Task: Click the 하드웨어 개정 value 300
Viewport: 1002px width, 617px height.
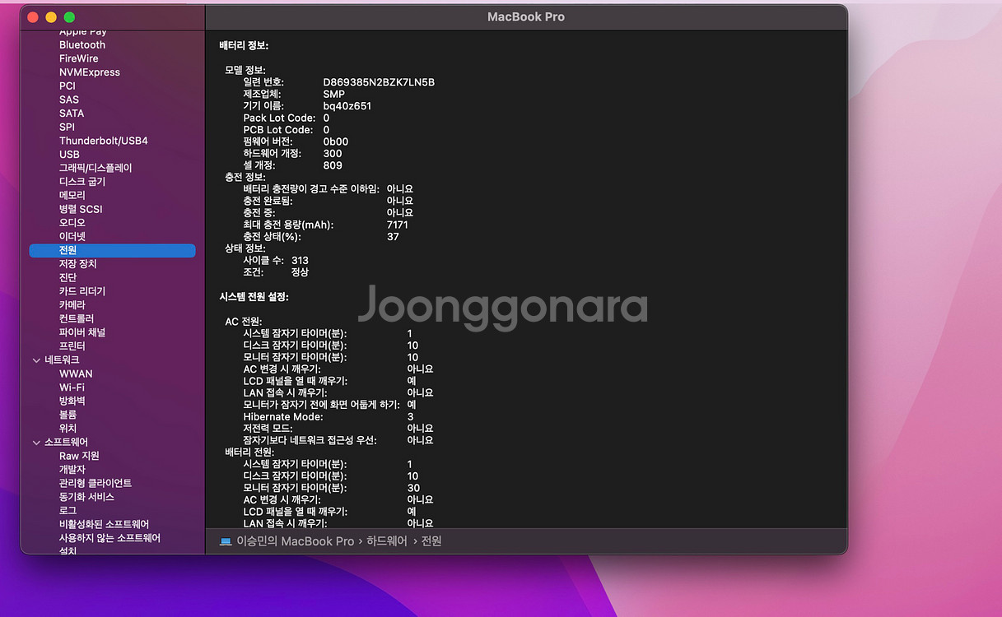Action: [333, 154]
